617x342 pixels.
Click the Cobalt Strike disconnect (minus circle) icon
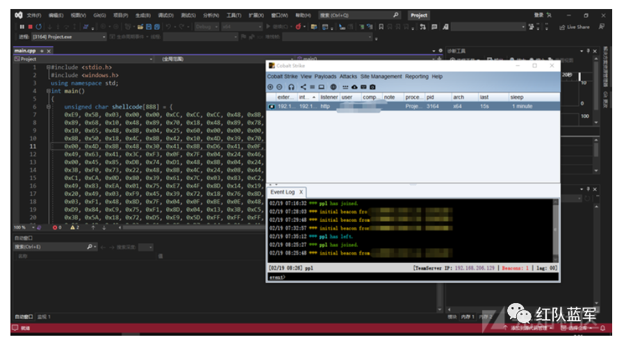[x=279, y=87]
